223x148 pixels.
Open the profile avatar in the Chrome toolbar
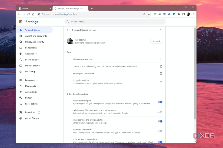(188, 14)
